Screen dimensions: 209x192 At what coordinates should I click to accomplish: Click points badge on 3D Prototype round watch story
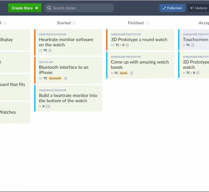click(x=127, y=45)
